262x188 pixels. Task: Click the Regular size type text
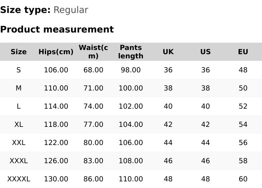coord(71,10)
